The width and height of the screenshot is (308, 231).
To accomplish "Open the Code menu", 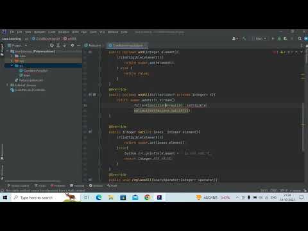I will tap(52, 32).
